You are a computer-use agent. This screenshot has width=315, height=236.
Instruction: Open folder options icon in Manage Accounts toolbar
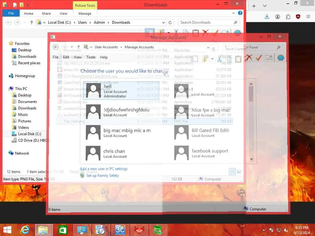[206, 58]
